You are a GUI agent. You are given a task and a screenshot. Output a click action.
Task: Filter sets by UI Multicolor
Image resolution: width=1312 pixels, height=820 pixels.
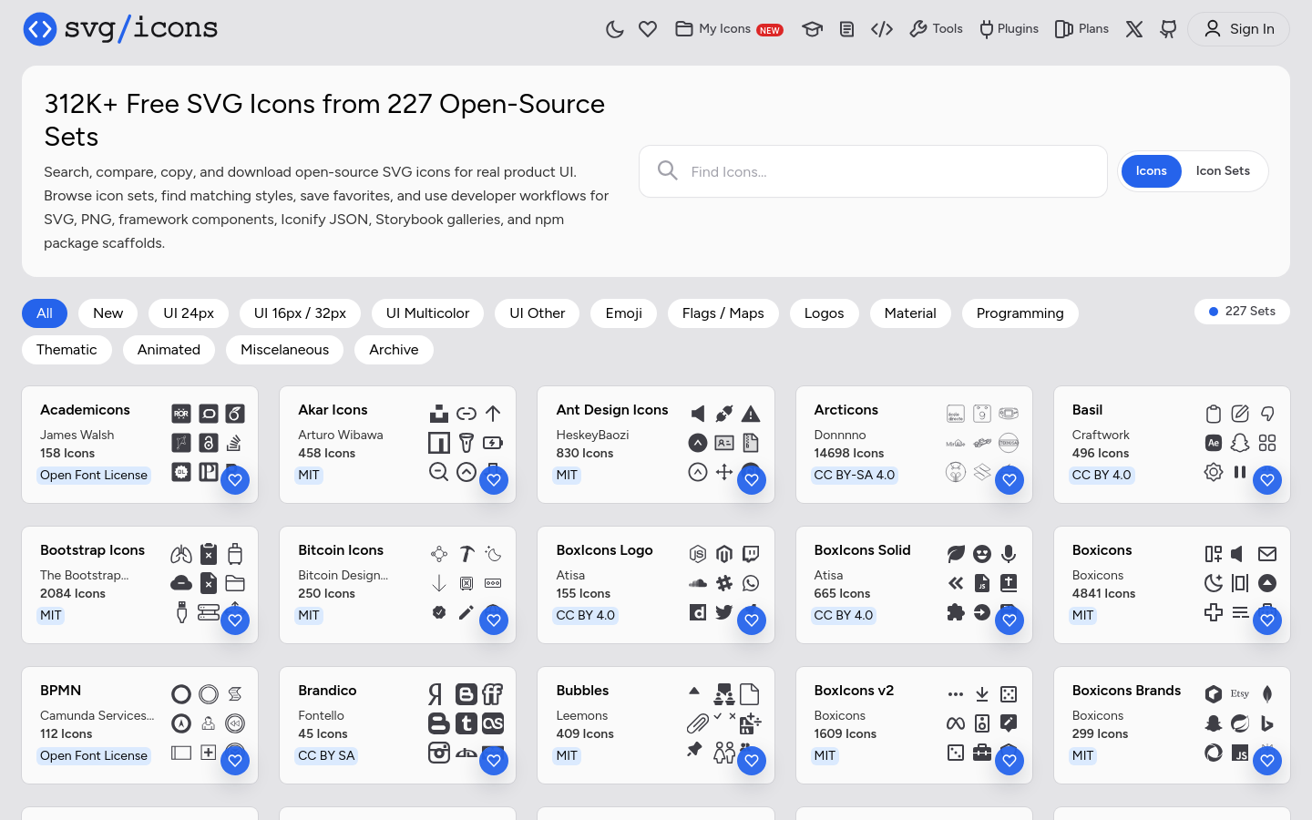tap(427, 313)
